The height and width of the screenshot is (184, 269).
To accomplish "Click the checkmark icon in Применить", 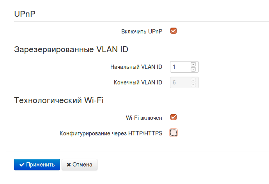I will coord(22,165).
